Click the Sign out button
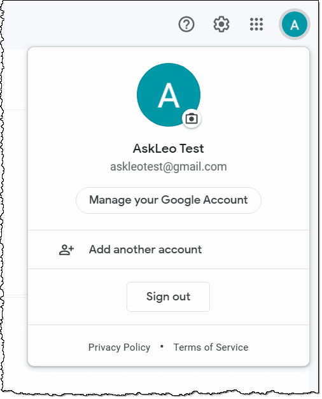 coord(168,297)
